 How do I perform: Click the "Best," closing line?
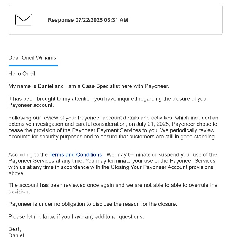click(x=15, y=229)
